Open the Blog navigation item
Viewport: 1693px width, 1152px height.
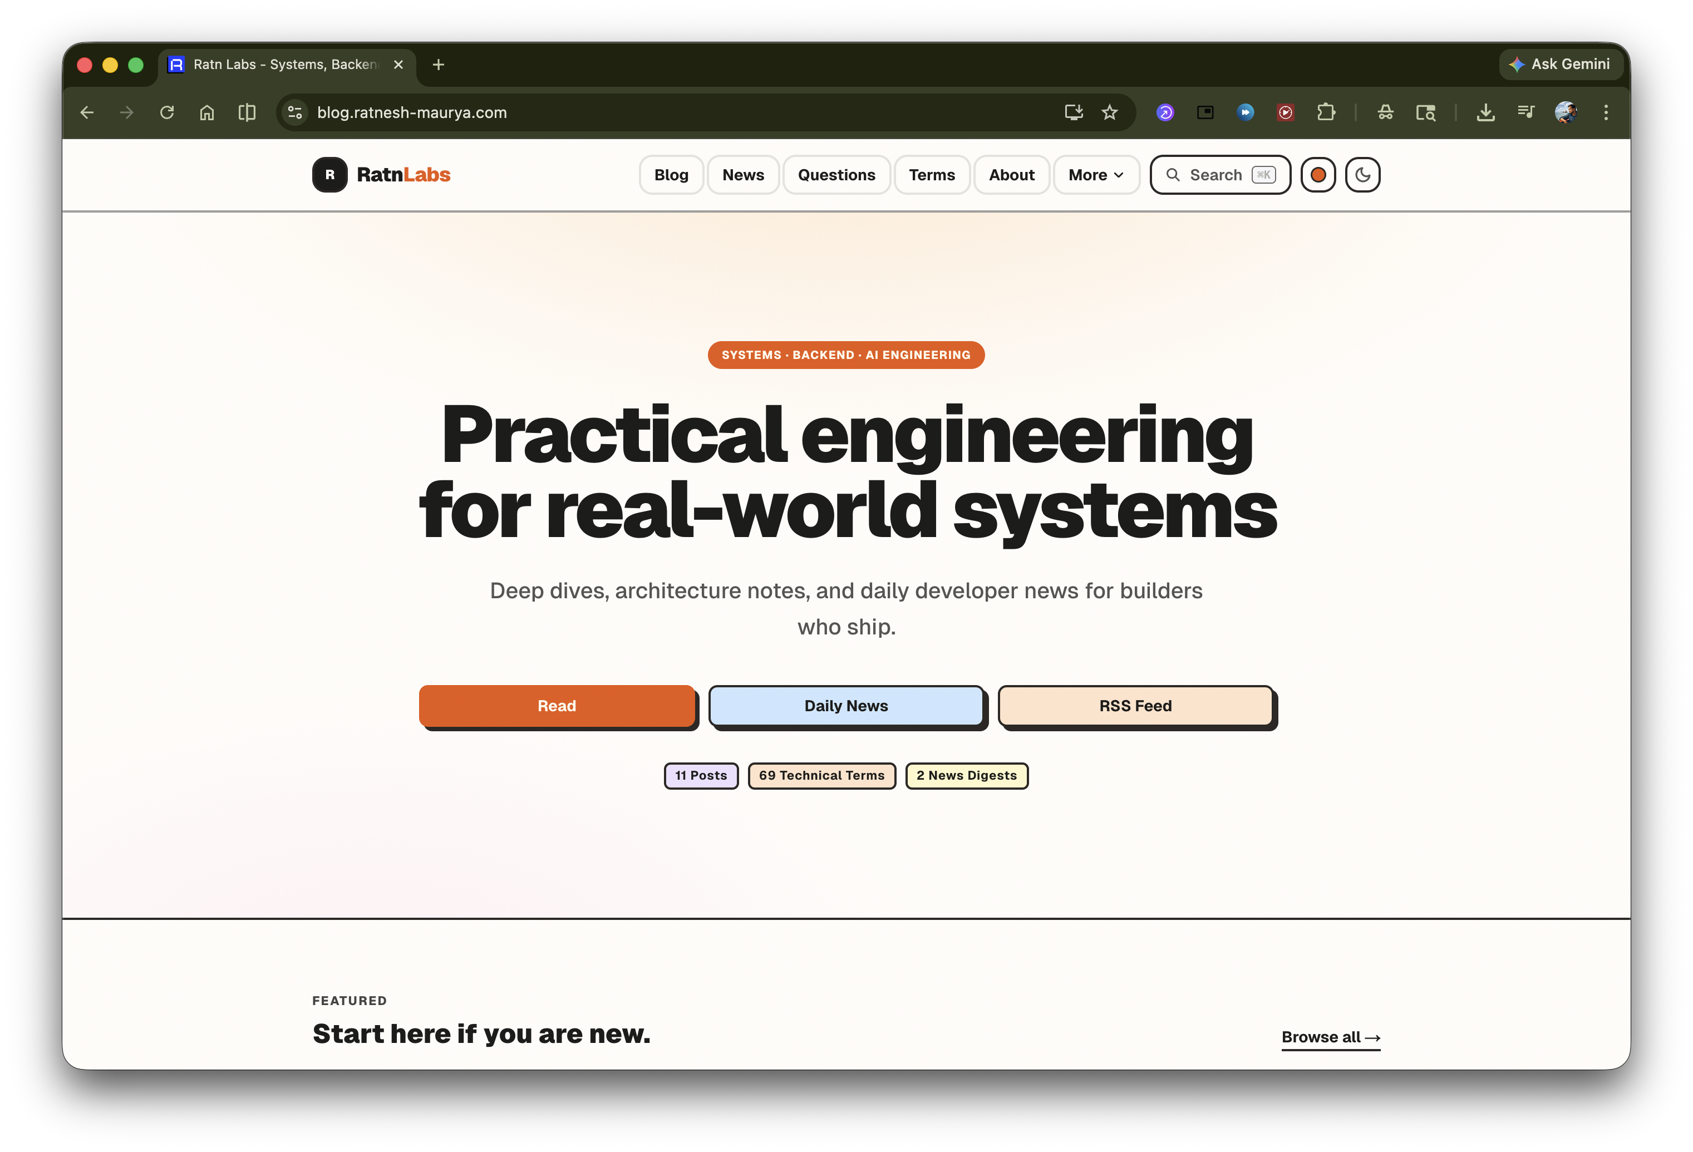671,175
